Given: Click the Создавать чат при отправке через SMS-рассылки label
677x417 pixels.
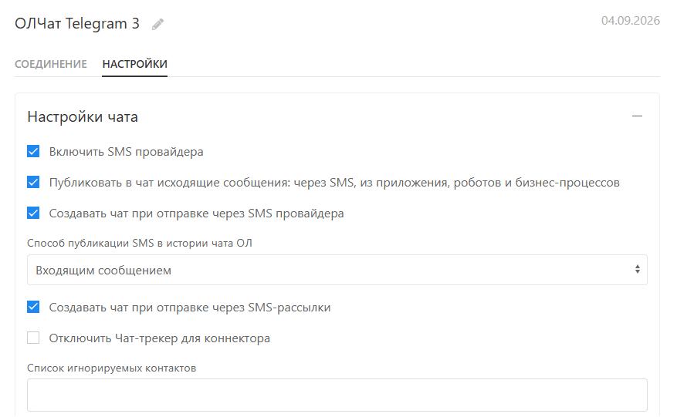Looking at the screenshot, I should click(x=190, y=308).
